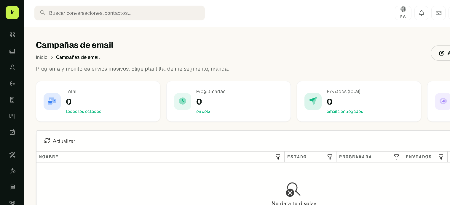Open the ES language selector
The image size is (450, 205).
403,13
